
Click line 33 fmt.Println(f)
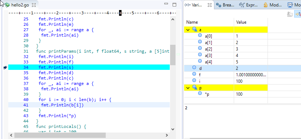[56, 62]
